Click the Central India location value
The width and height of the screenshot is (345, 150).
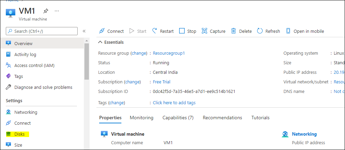point(165,72)
